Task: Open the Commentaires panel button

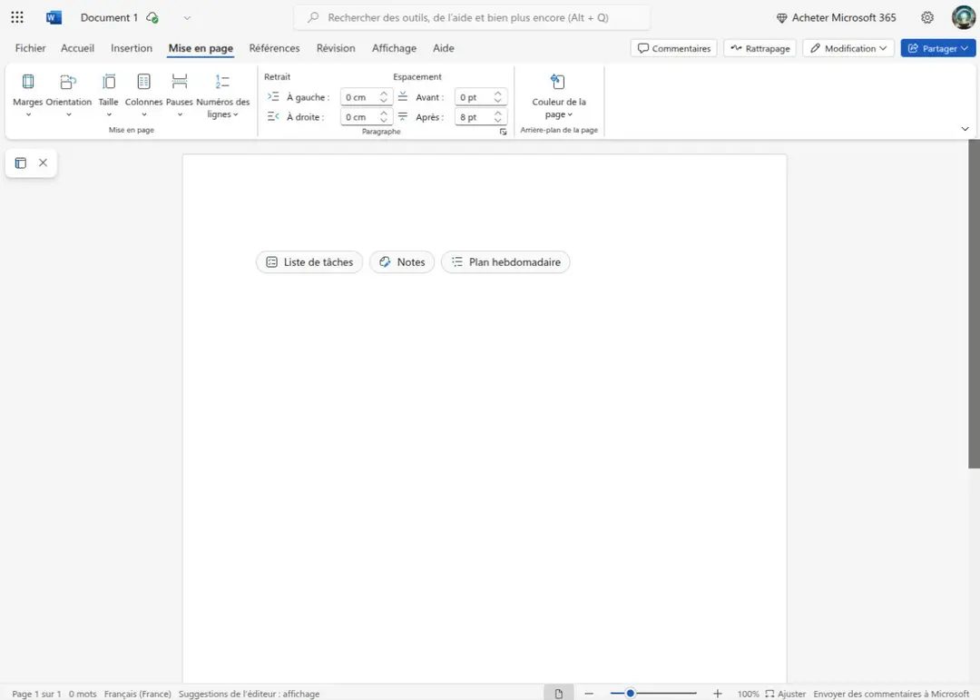Action: [673, 48]
